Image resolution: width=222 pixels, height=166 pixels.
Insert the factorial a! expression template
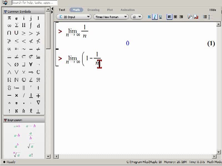click(31, 155)
